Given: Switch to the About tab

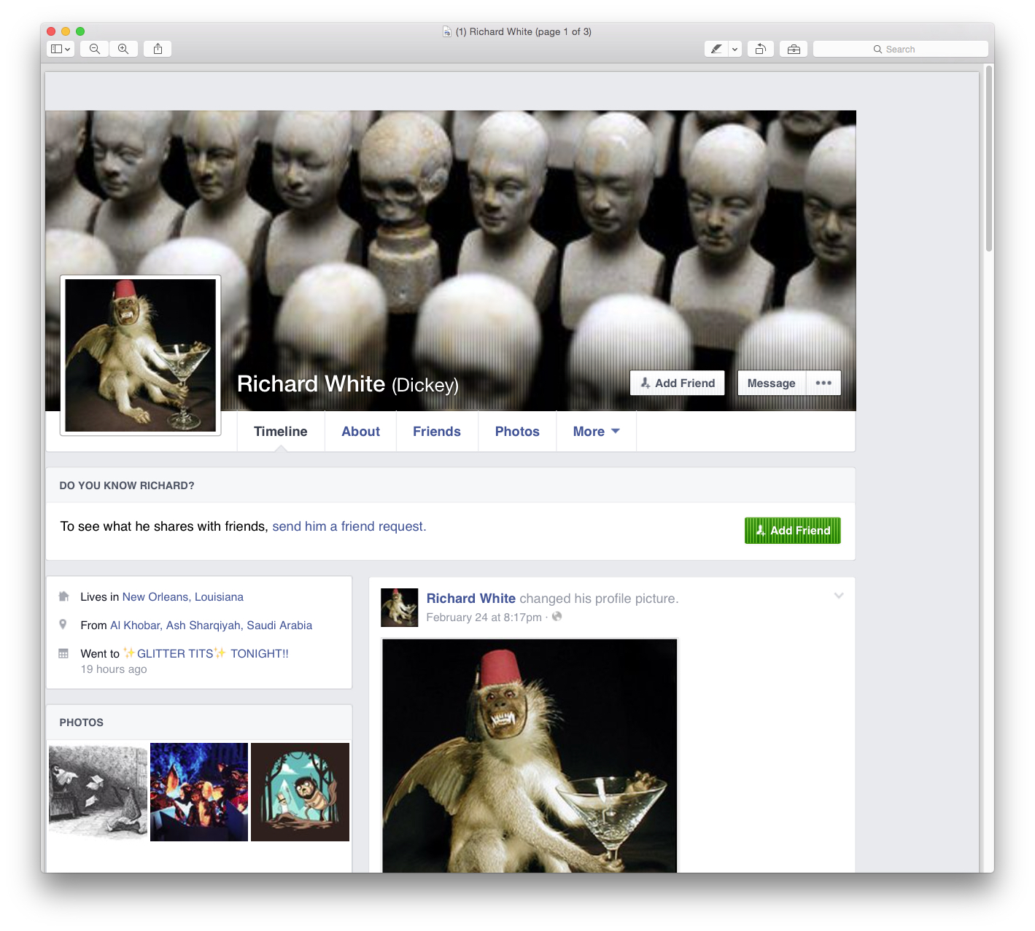Looking at the screenshot, I should point(360,432).
